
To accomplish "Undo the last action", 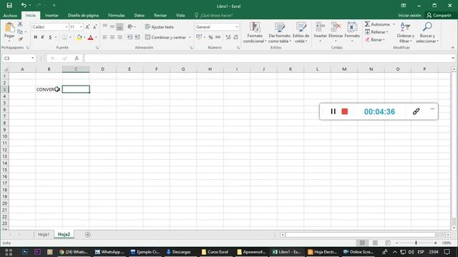I will click(24, 5).
